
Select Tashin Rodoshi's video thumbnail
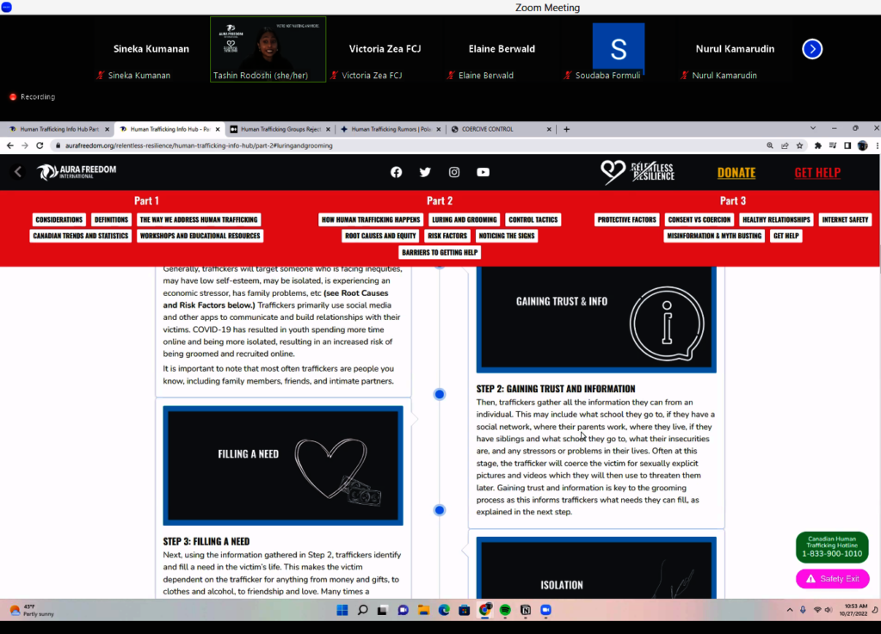[x=268, y=49]
